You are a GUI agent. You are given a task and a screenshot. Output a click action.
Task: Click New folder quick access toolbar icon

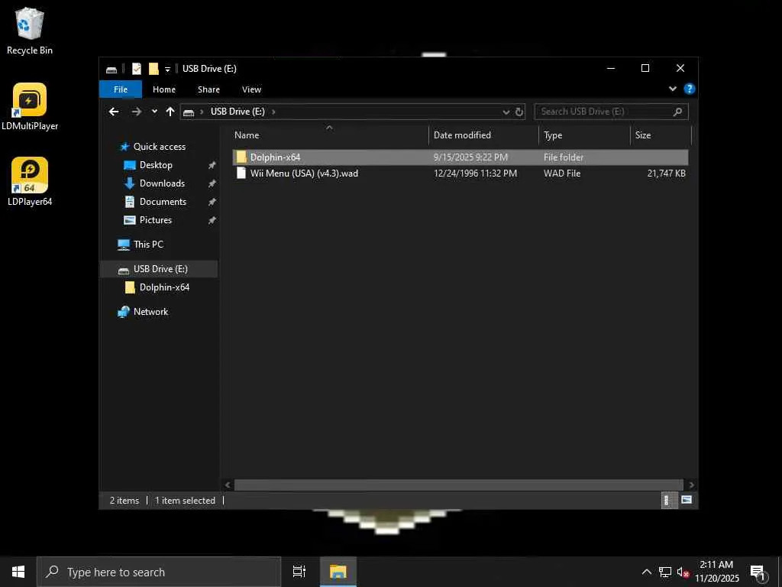coord(153,69)
